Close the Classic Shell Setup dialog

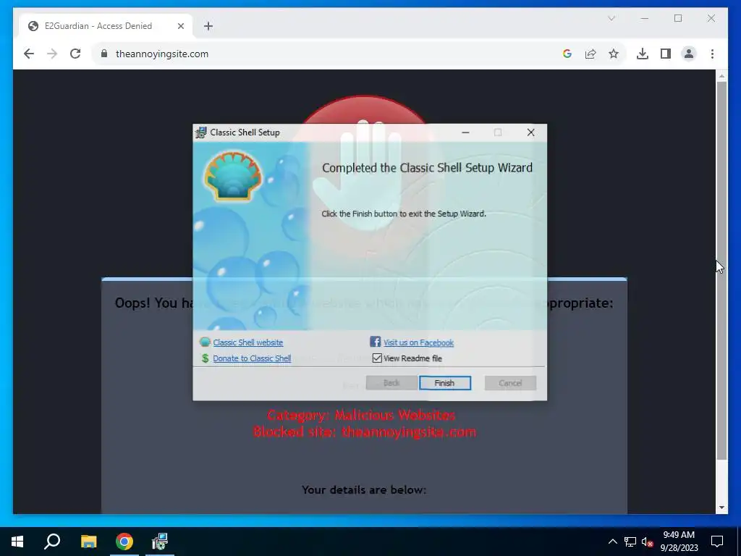[x=530, y=132]
